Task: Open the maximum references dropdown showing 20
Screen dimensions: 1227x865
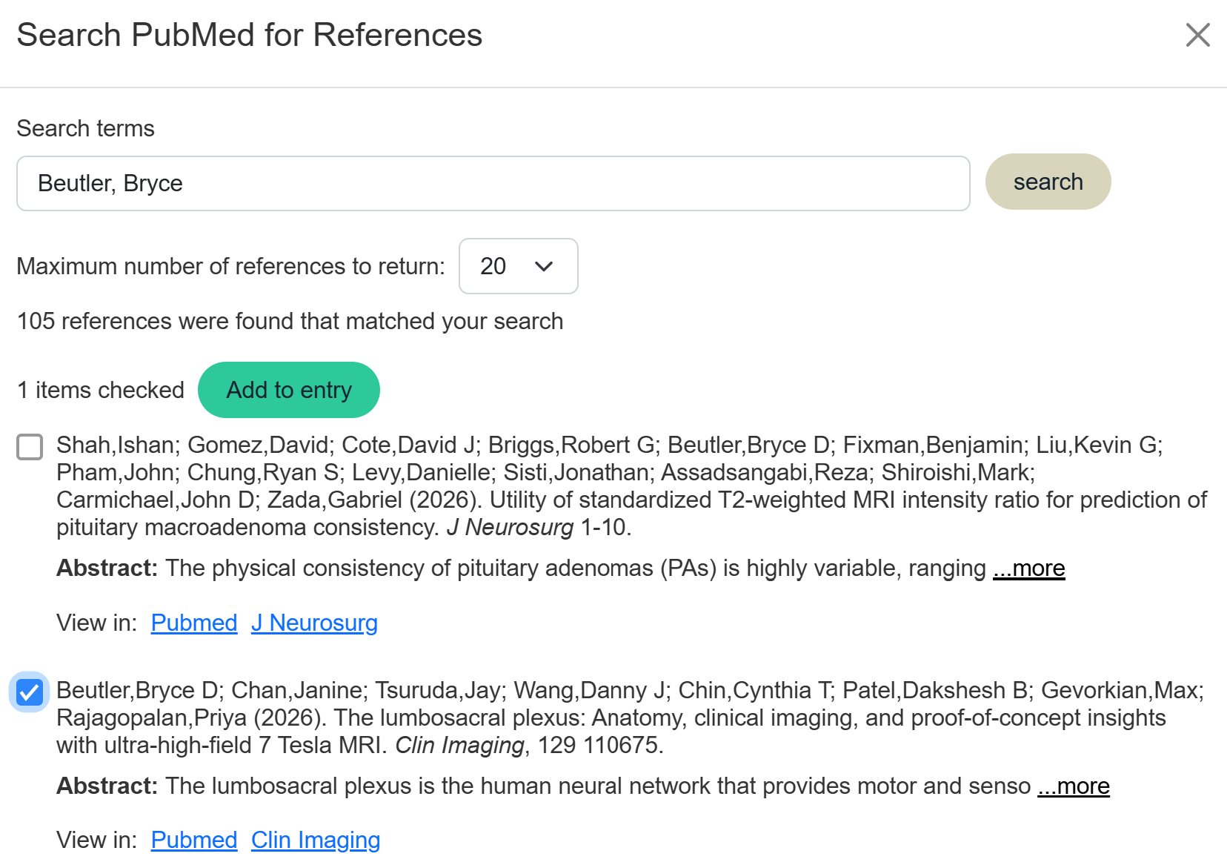Action: tap(518, 266)
